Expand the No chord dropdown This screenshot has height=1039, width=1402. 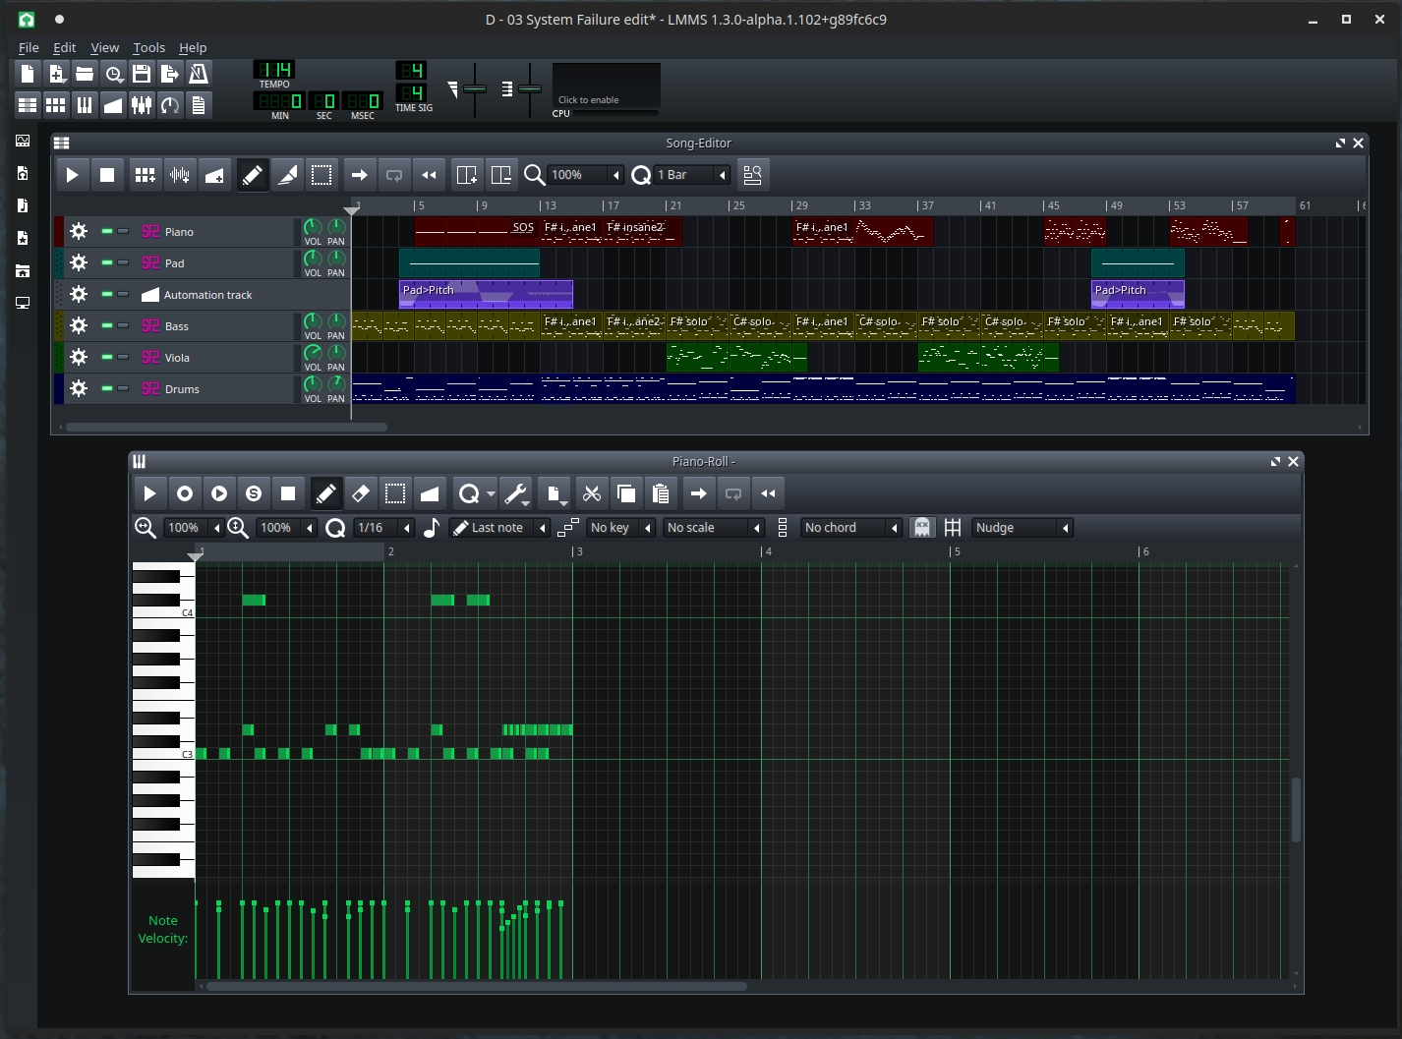coord(851,528)
